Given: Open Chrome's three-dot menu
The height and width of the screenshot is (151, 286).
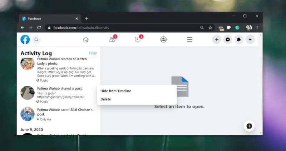Looking at the screenshot, I should coord(257,28).
